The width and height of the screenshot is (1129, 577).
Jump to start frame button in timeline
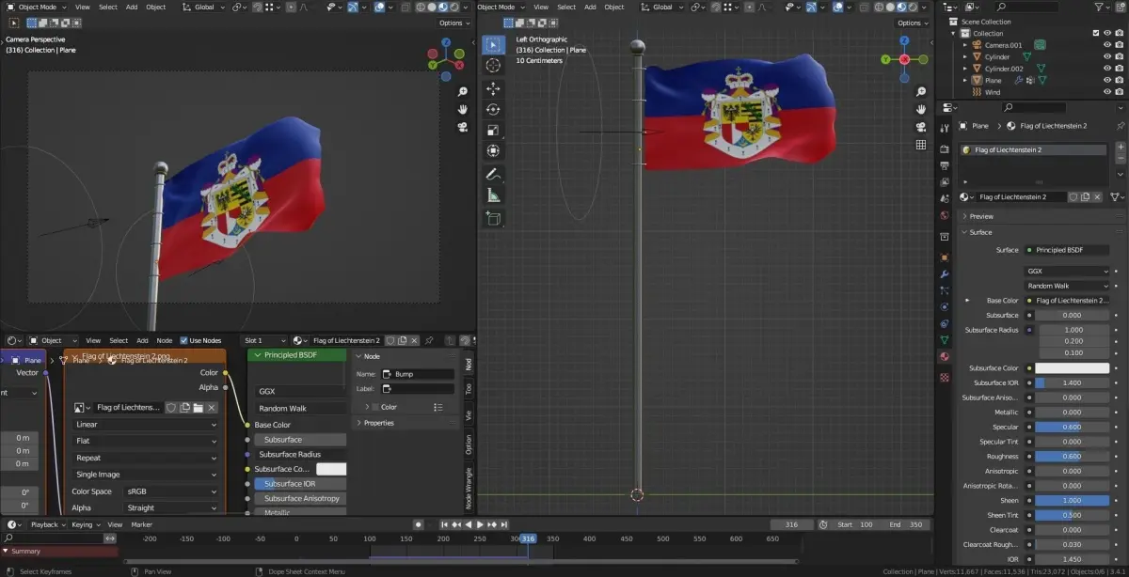444,524
